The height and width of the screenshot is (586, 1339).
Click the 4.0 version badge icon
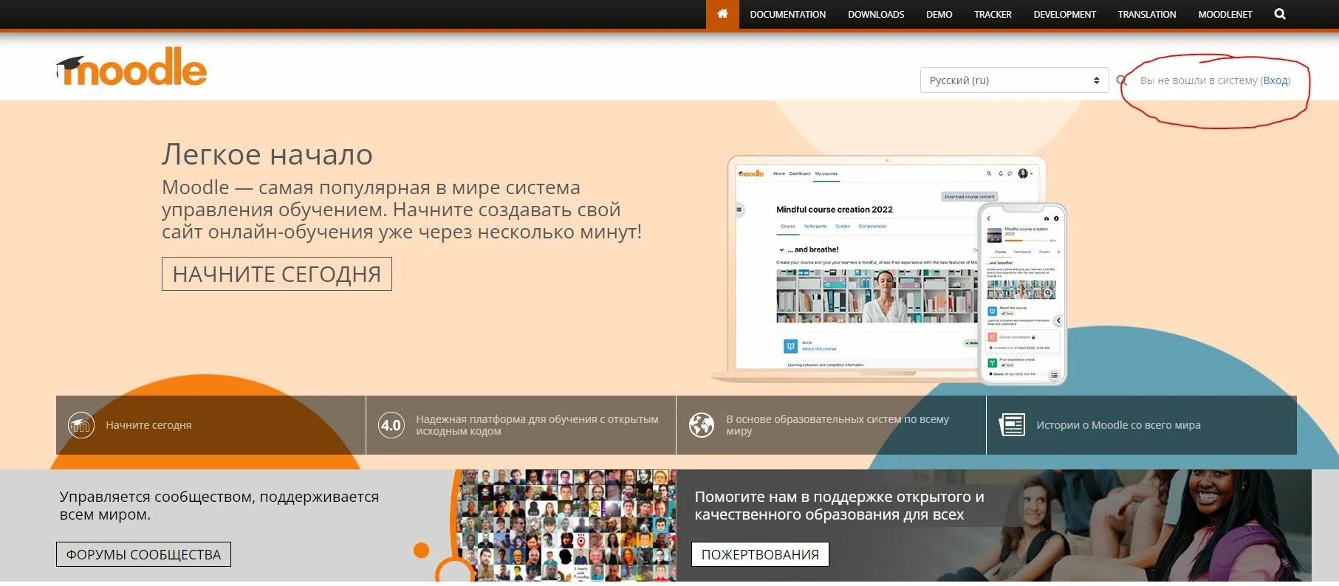click(x=391, y=425)
